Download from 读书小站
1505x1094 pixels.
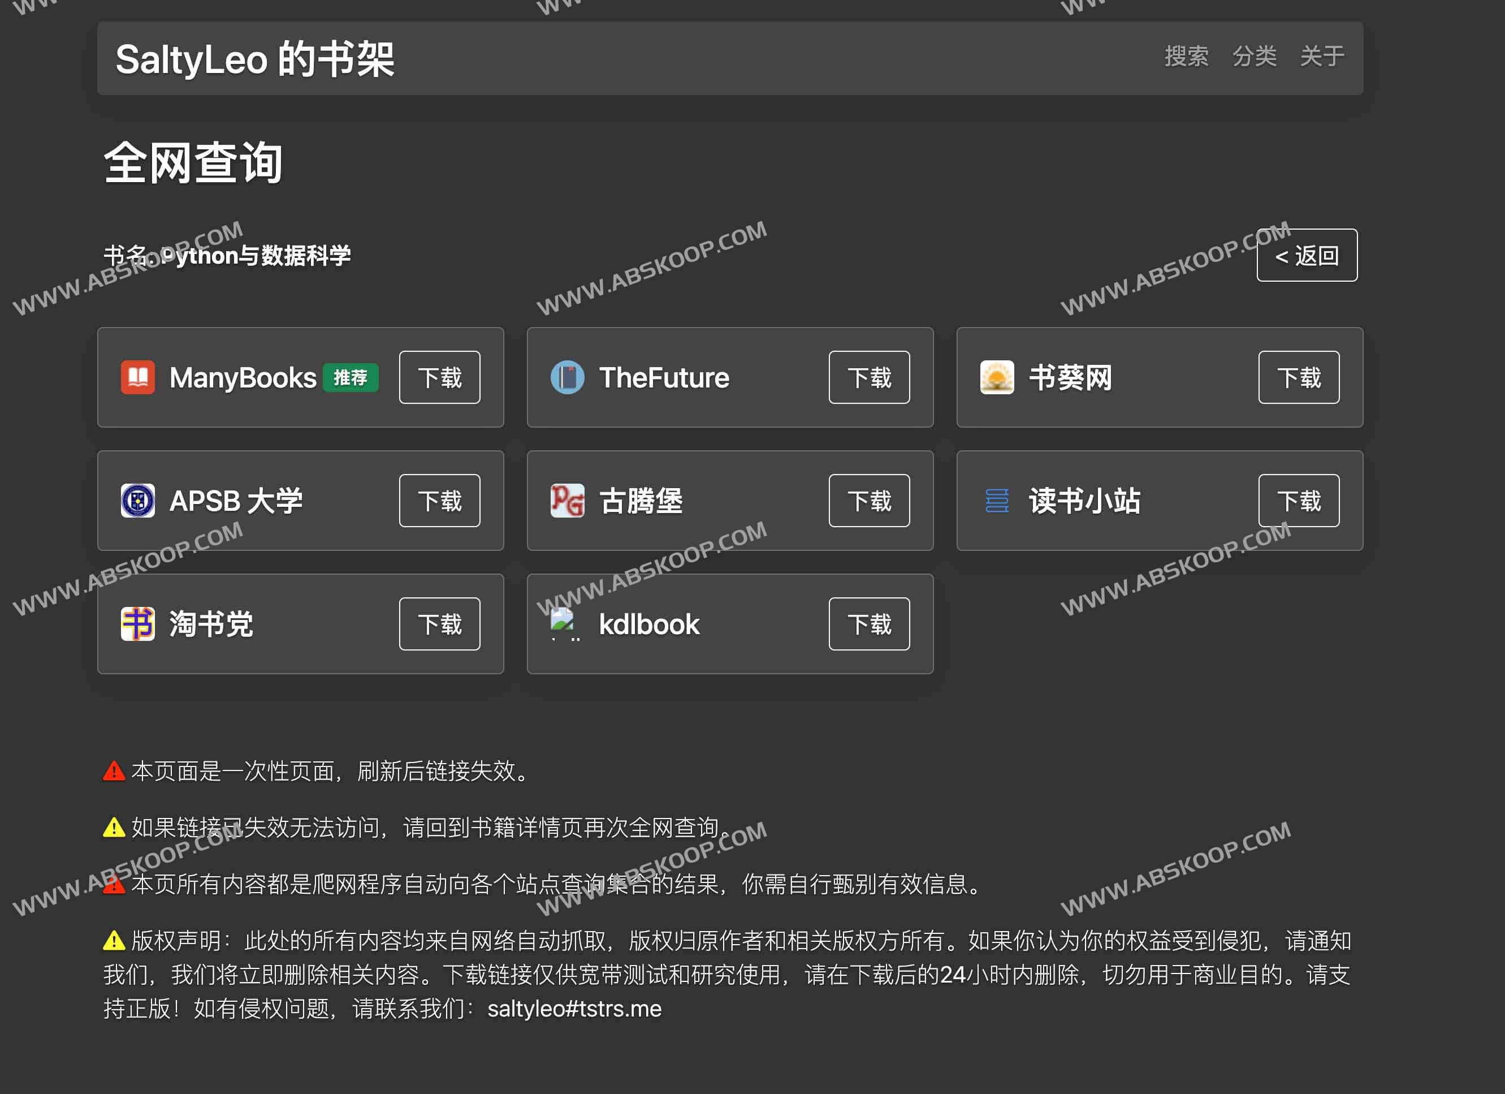pos(1299,501)
